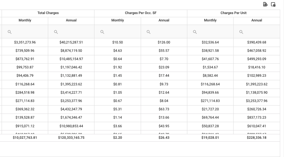Click the $120,333,165.75 annual total summary cell

71,137
